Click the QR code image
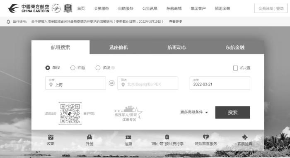 [x=70, y=113]
